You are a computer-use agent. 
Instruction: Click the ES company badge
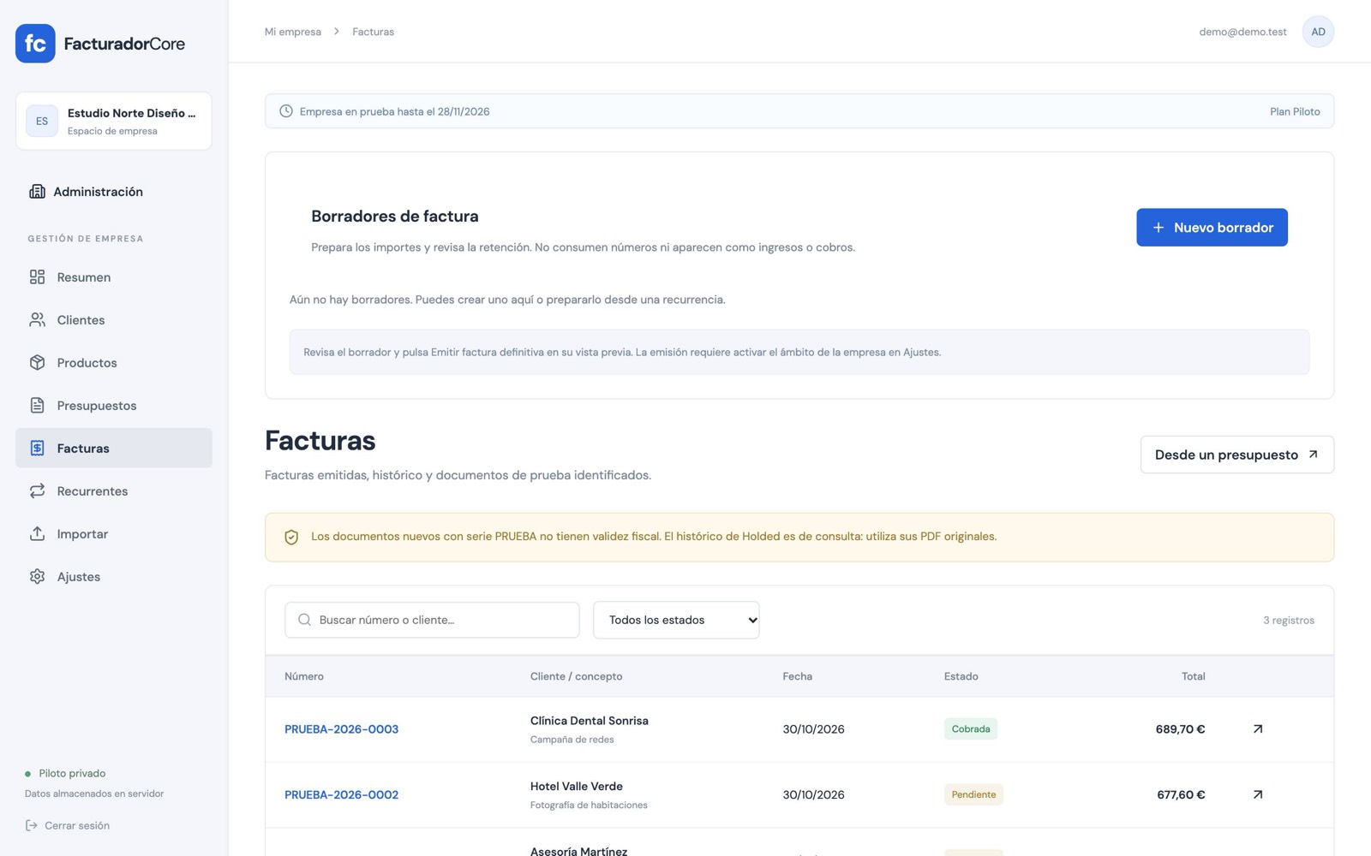coord(42,121)
